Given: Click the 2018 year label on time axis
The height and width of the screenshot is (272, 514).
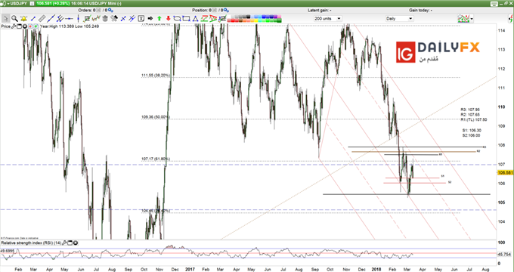Looking at the screenshot, I should coord(376,269).
